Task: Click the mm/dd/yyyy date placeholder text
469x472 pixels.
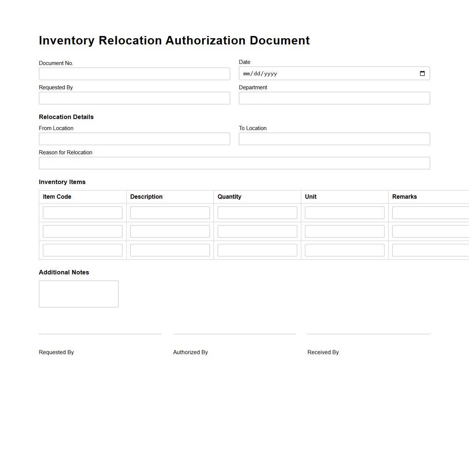Action: tap(259, 73)
